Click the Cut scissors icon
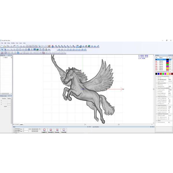 coord(11,46)
